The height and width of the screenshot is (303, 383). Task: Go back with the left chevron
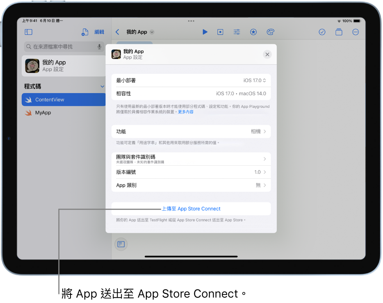tap(118, 32)
